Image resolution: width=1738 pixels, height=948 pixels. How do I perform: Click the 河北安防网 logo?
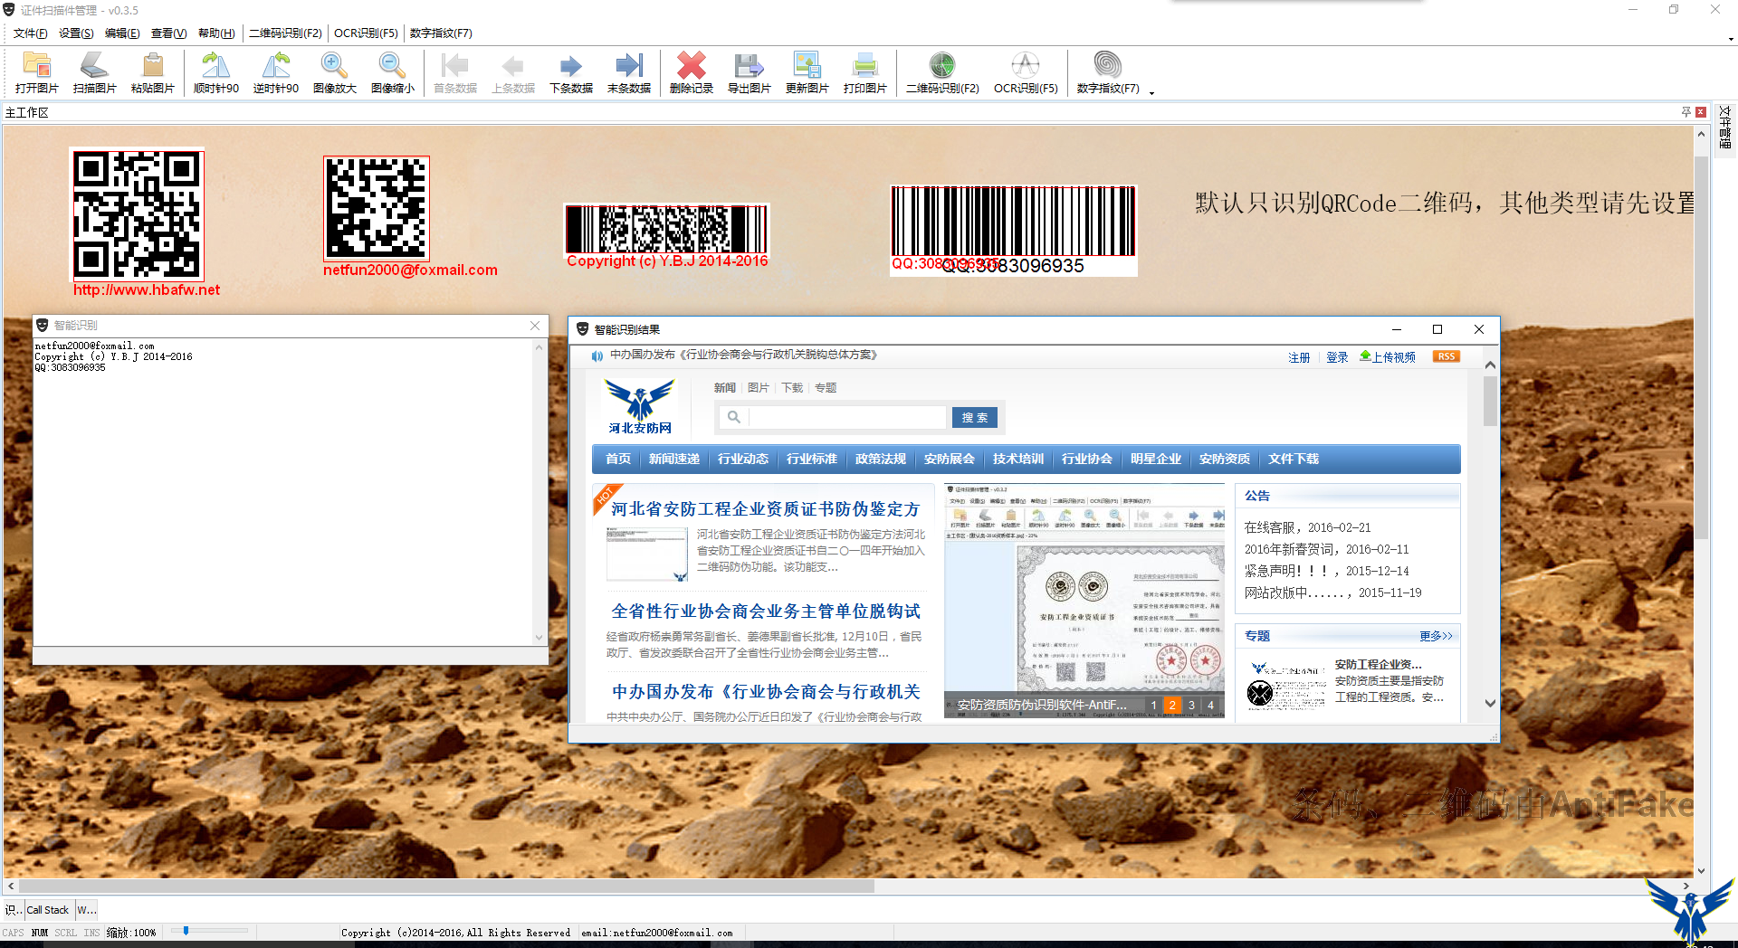coord(640,406)
